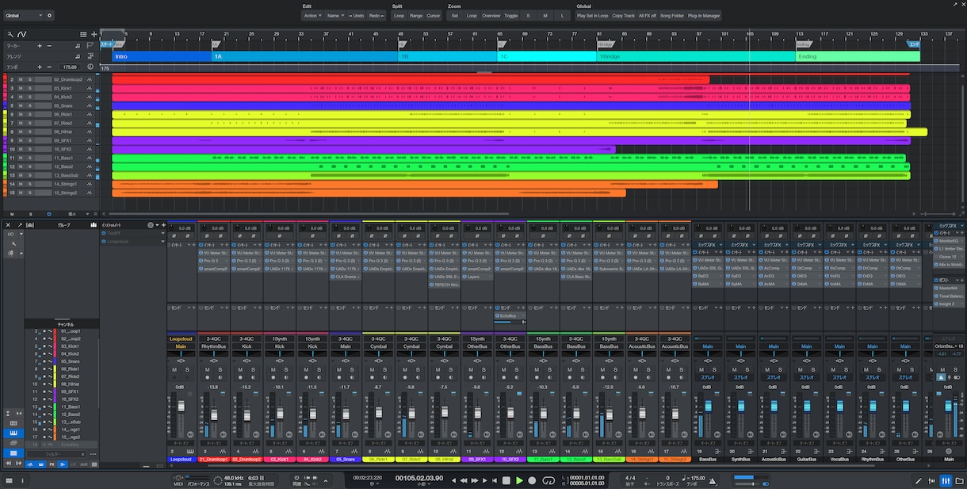Click the All FX off macro button
The height and width of the screenshot is (489, 967).
click(648, 15)
